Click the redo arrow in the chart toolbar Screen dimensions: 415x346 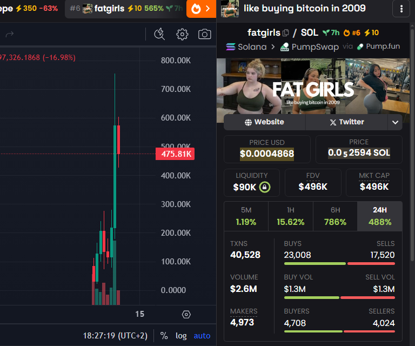click(10, 35)
